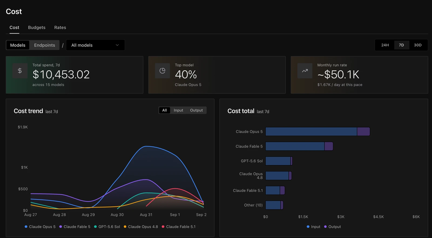
Task: Toggle GPT-5.6 Sol in trend legend
Action: [x=107, y=227]
